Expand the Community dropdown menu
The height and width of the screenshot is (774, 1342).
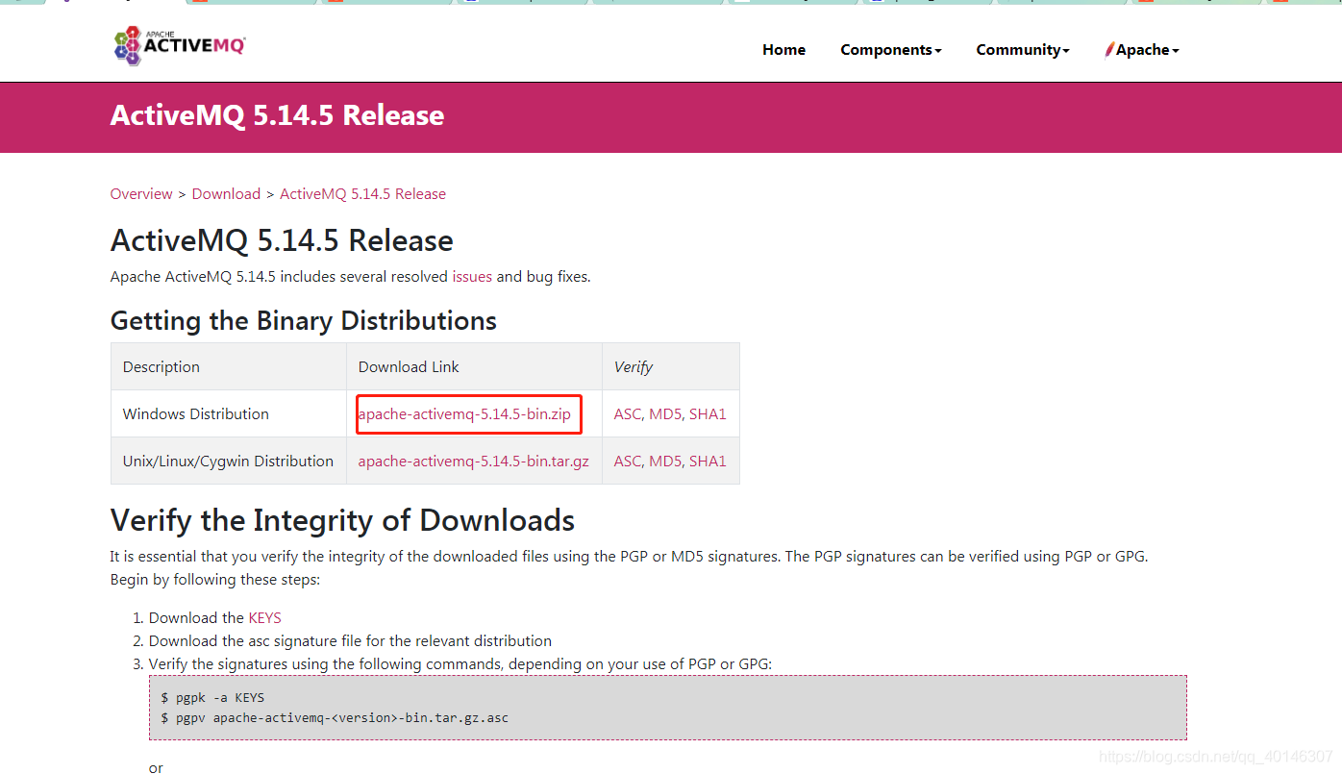[1022, 50]
